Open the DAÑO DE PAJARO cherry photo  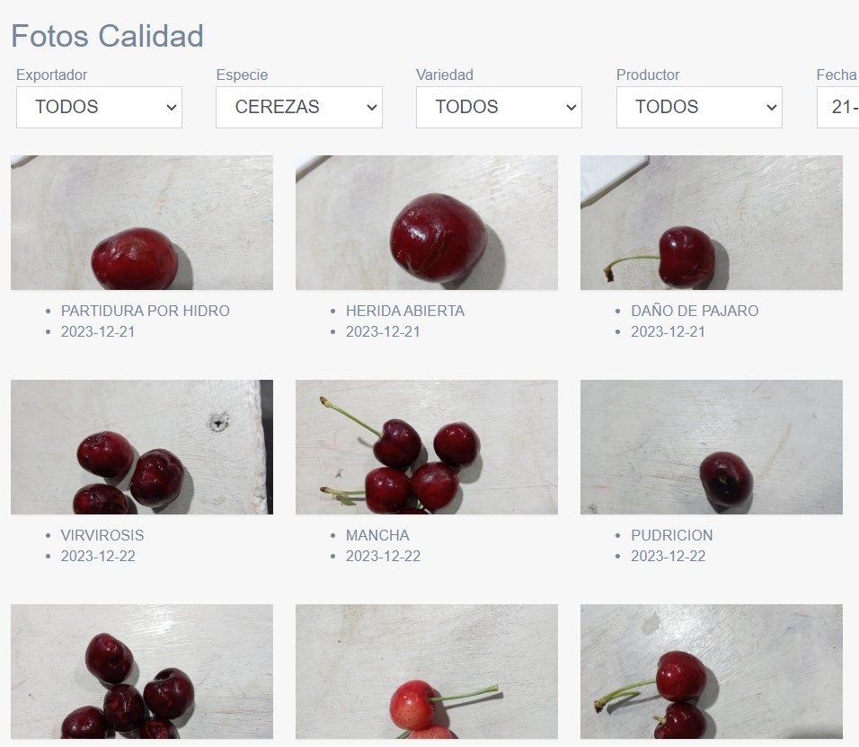click(x=712, y=223)
